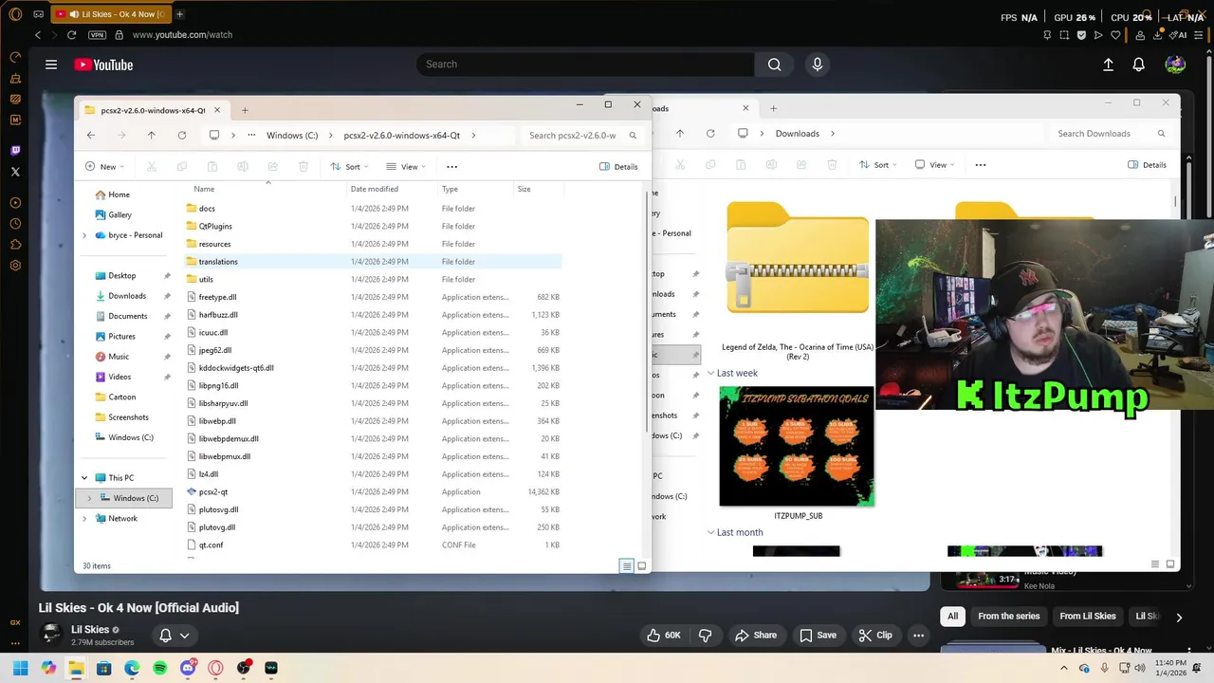Open the Lil Skies channel name link
1214x683 pixels.
click(90, 630)
